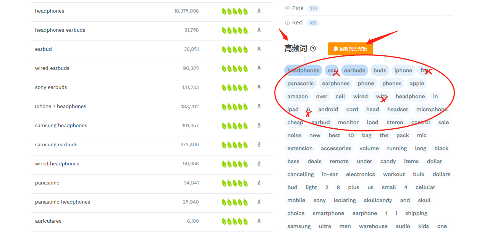
Task: Click the headphones earbuds keyword text
Action: (60, 30)
